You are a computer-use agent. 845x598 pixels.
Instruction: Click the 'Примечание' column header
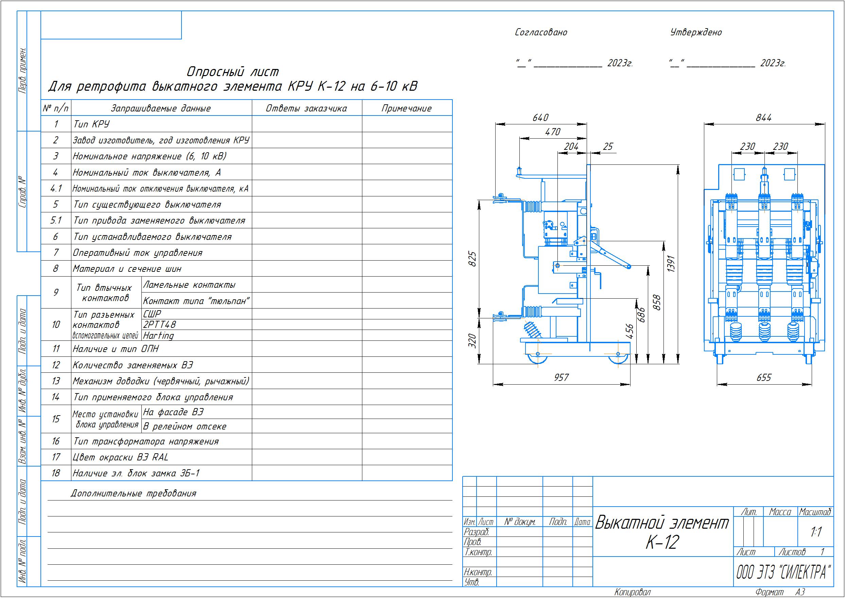[x=407, y=108]
